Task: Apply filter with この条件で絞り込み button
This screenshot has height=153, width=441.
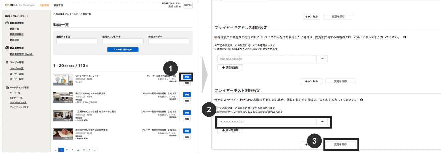Action: tap(123, 49)
